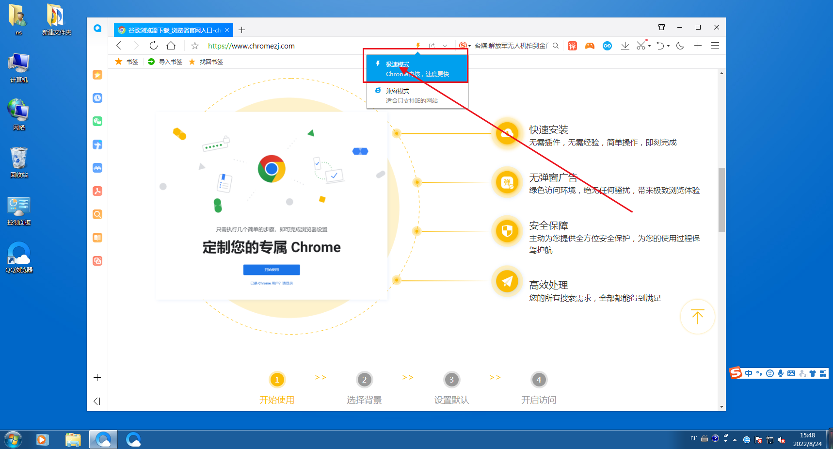This screenshot has width=833, height=449.
Task: Click the 高效处理 paper plane icon
Action: (x=507, y=281)
